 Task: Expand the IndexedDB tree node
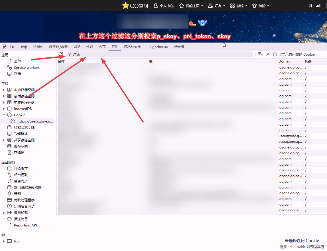click(4, 109)
